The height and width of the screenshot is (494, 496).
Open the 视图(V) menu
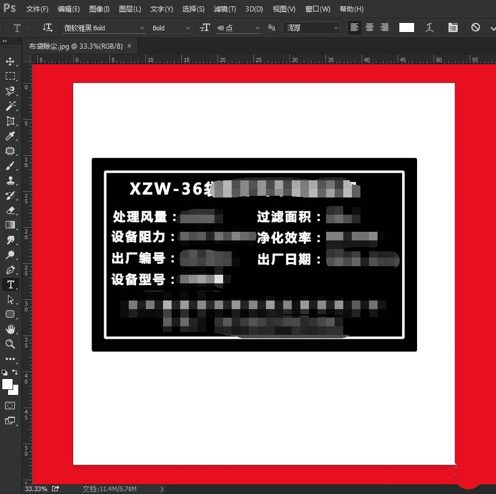pos(284,9)
